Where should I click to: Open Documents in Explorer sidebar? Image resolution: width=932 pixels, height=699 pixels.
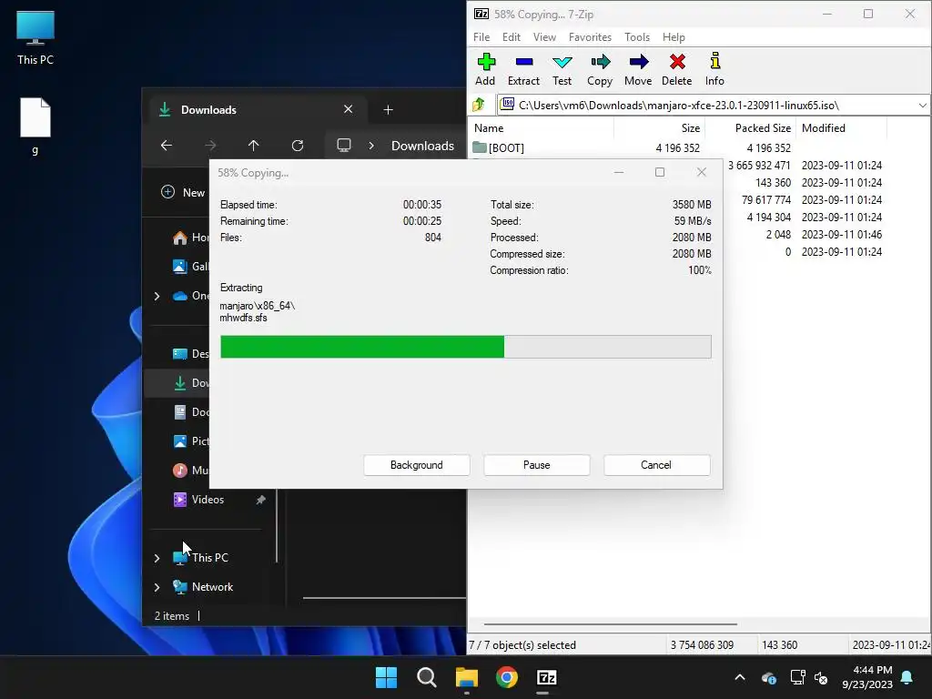point(190,412)
